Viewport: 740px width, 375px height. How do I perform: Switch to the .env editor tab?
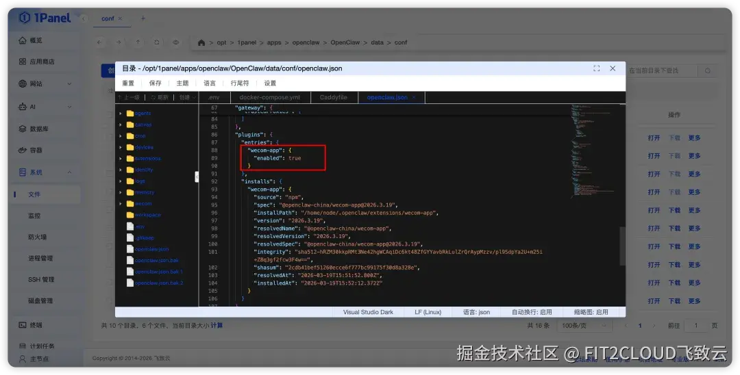(214, 98)
